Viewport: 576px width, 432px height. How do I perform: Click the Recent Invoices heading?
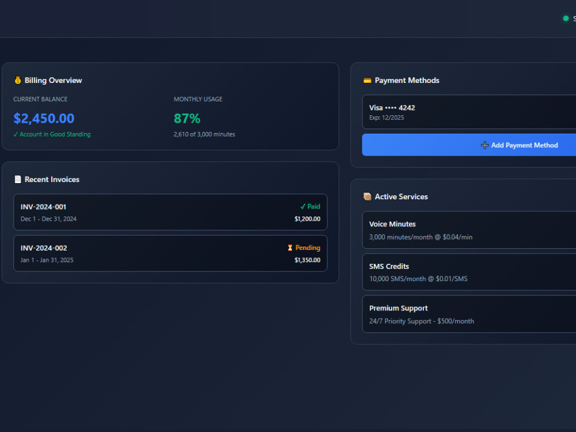click(x=52, y=179)
